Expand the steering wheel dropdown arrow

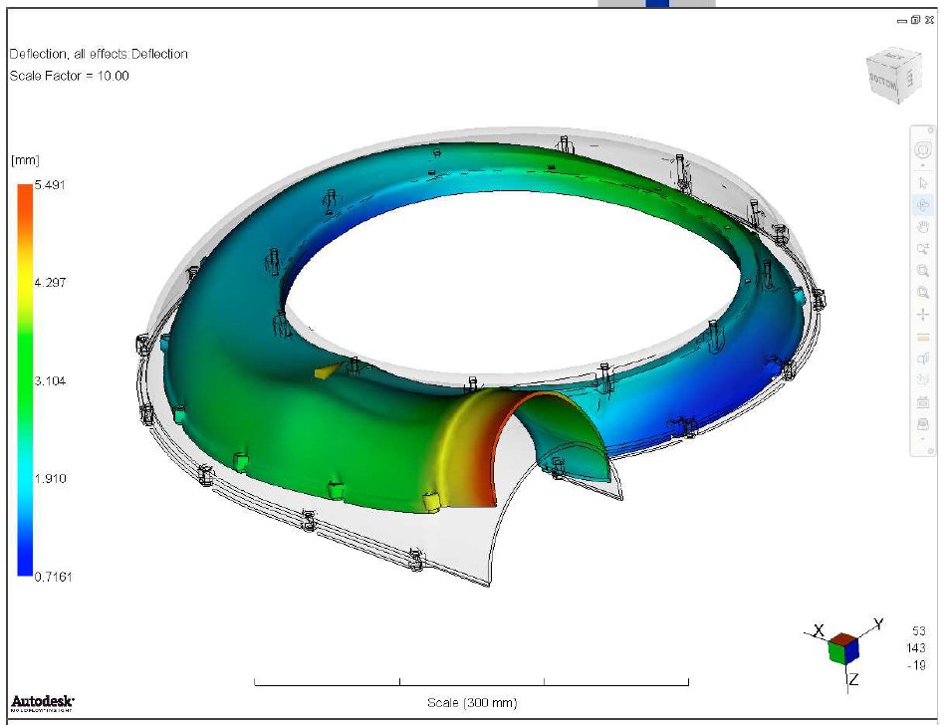point(922,166)
